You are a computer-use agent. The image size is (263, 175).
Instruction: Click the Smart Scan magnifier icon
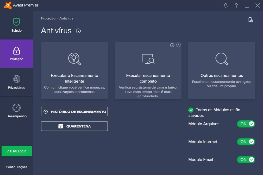click(74, 59)
